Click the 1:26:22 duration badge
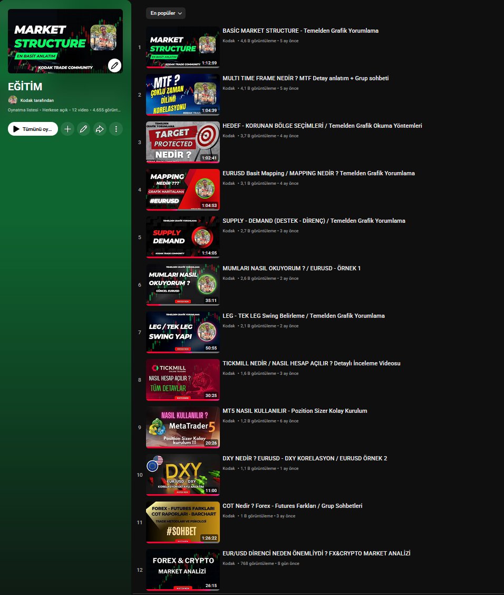This screenshot has width=504, height=595. click(x=209, y=538)
